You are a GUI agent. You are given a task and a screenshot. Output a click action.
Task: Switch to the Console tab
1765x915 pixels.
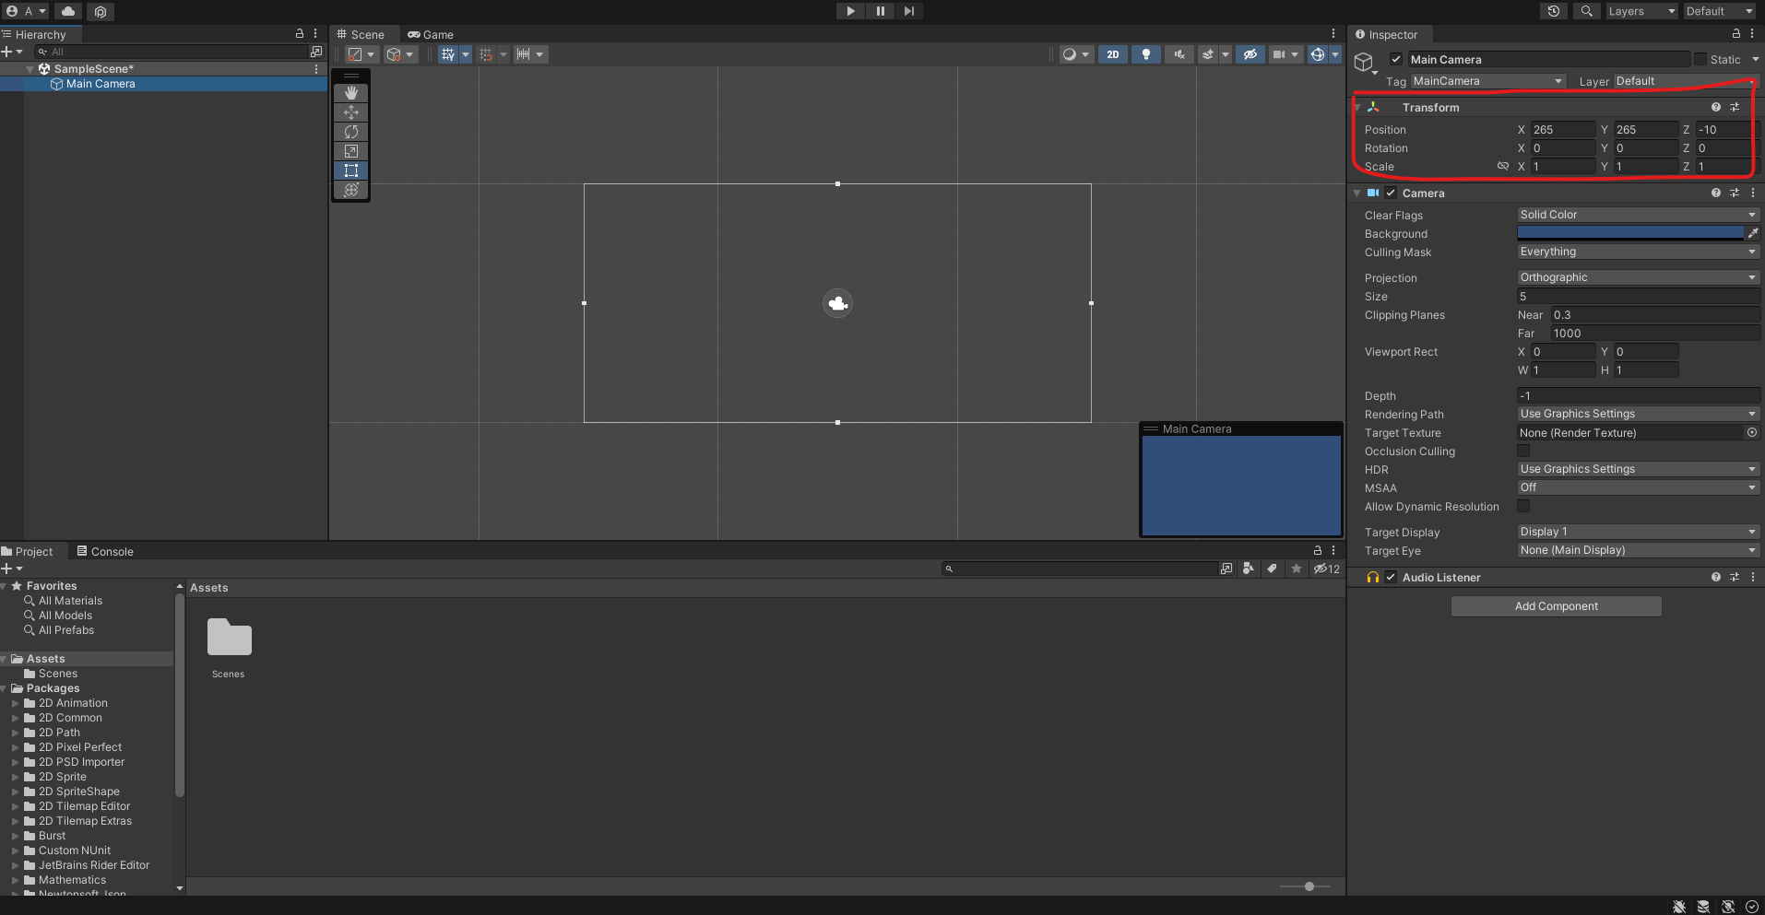[x=105, y=551]
